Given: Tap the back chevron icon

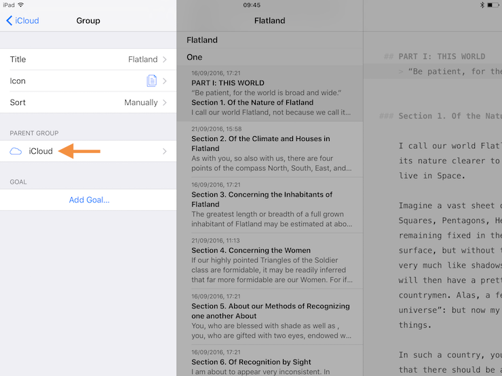Looking at the screenshot, I should (9, 21).
